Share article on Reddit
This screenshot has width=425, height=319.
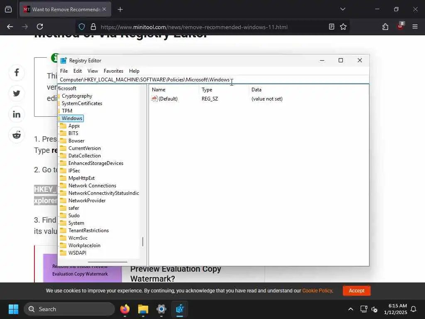[x=17, y=135]
